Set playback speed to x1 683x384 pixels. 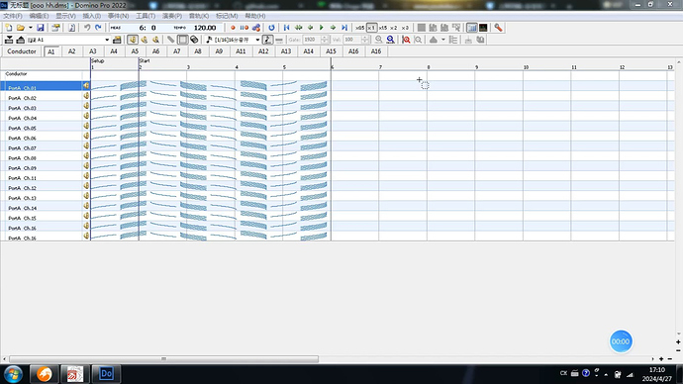click(x=371, y=28)
